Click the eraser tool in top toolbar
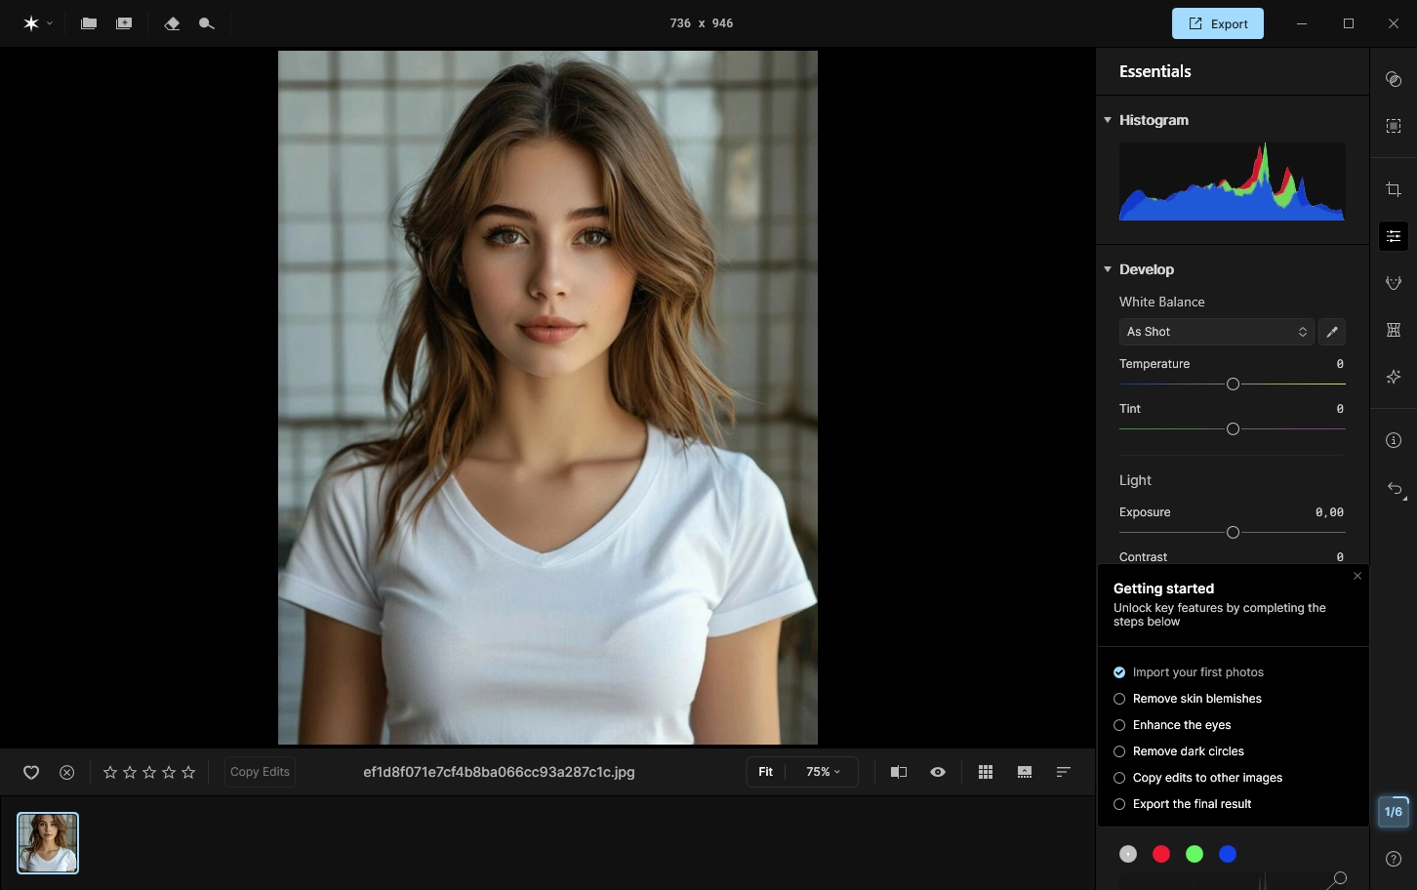Viewport: 1417px width, 890px height. click(x=172, y=23)
